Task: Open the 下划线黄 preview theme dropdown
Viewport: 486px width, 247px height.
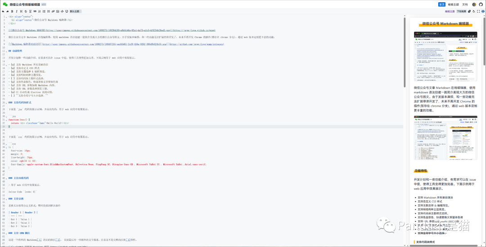Action: click(462, 11)
